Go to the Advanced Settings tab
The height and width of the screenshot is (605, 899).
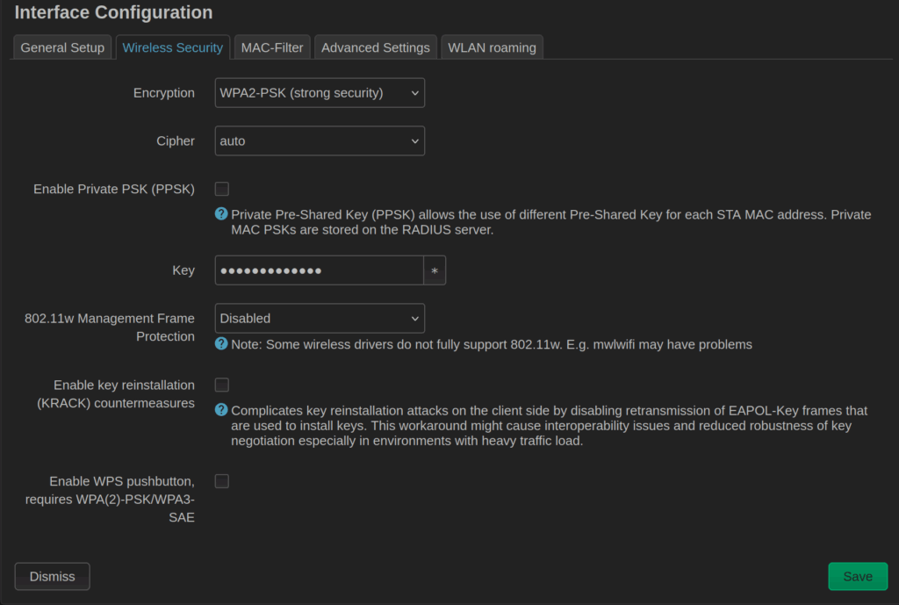pos(376,47)
